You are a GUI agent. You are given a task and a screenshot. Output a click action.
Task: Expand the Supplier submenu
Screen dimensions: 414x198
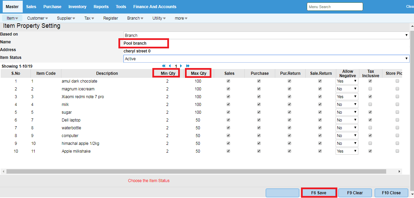tap(66, 18)
